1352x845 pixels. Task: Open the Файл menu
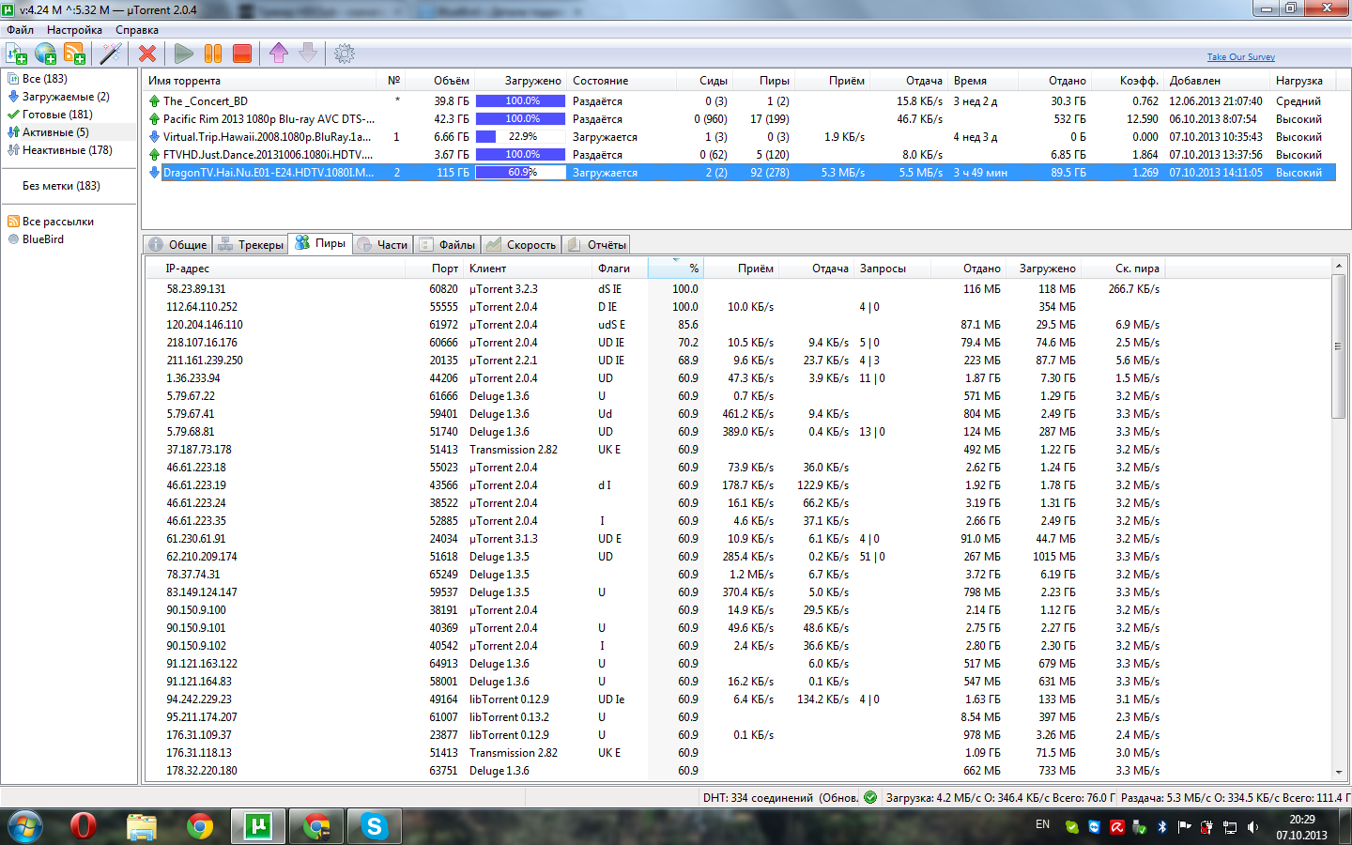click(x=20, y=30)
